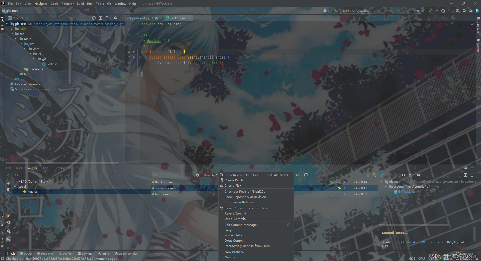
Task: Toggle run gutter arrow beside class GitTest
Action: (x=134, y=52)
